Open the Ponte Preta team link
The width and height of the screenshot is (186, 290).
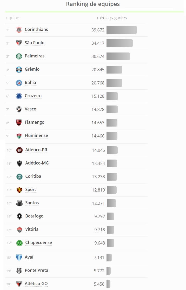coord(36,271)
